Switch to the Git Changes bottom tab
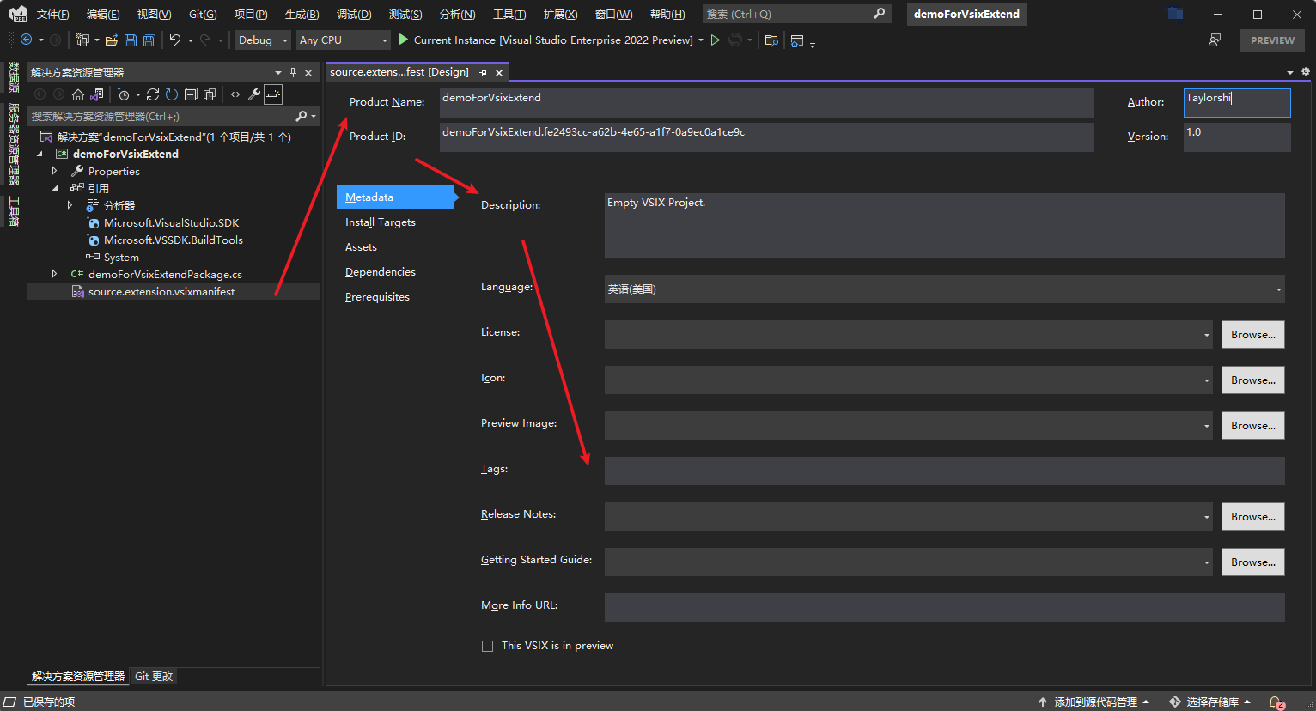This screenshot has width=1316, height=711. tap(154, 676)
